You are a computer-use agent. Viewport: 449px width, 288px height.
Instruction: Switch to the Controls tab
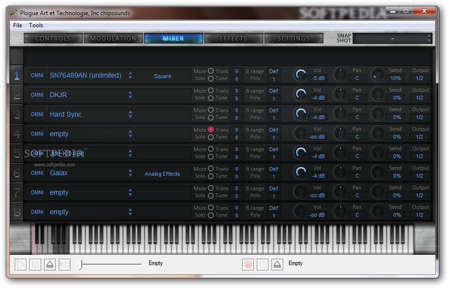[x=53, y=38]
